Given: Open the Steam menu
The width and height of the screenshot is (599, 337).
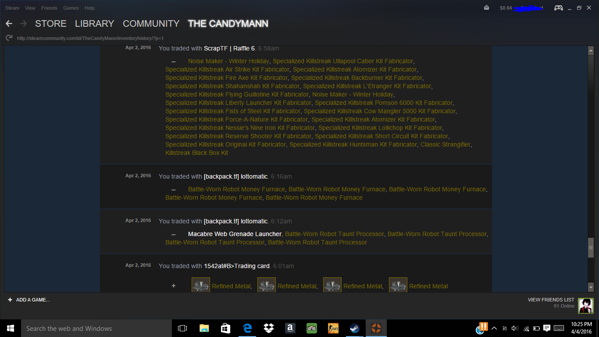Looking at the screenshot, I should tap(12, 8).
